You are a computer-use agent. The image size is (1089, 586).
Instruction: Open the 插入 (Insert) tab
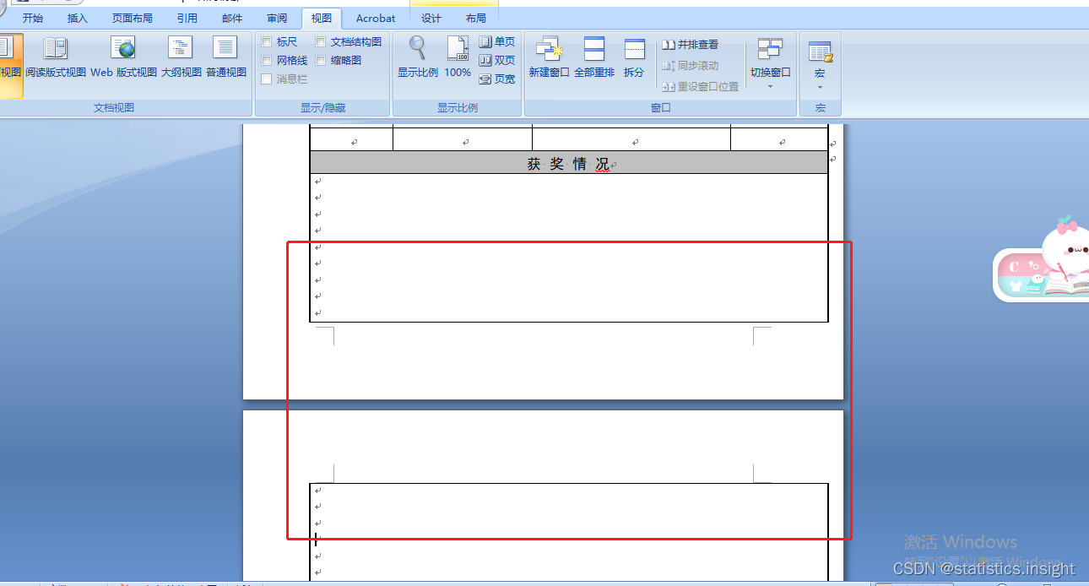(x=78, y=18)
